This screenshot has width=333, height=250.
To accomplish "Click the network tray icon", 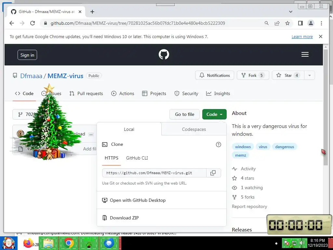I will [x=294, y=243].
